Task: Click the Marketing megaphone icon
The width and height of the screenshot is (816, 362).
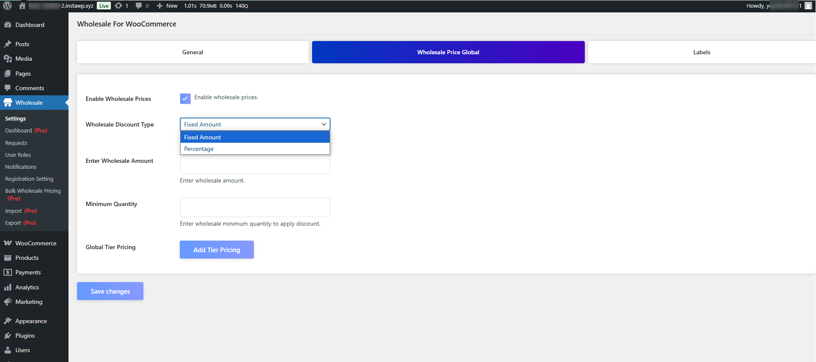Action: pyautogui.click(x=8, y=302)
